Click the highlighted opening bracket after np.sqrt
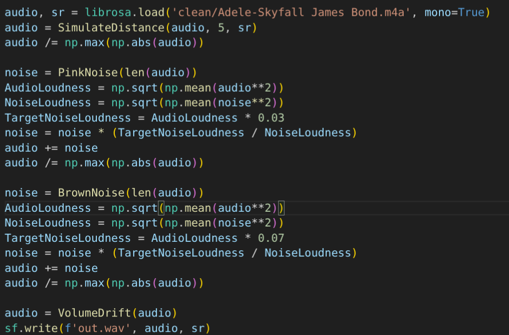509x335 pixels. (x=161, y=208)
